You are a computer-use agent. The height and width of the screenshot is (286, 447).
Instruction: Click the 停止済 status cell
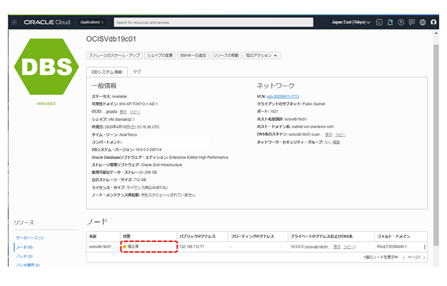point(148,247)
